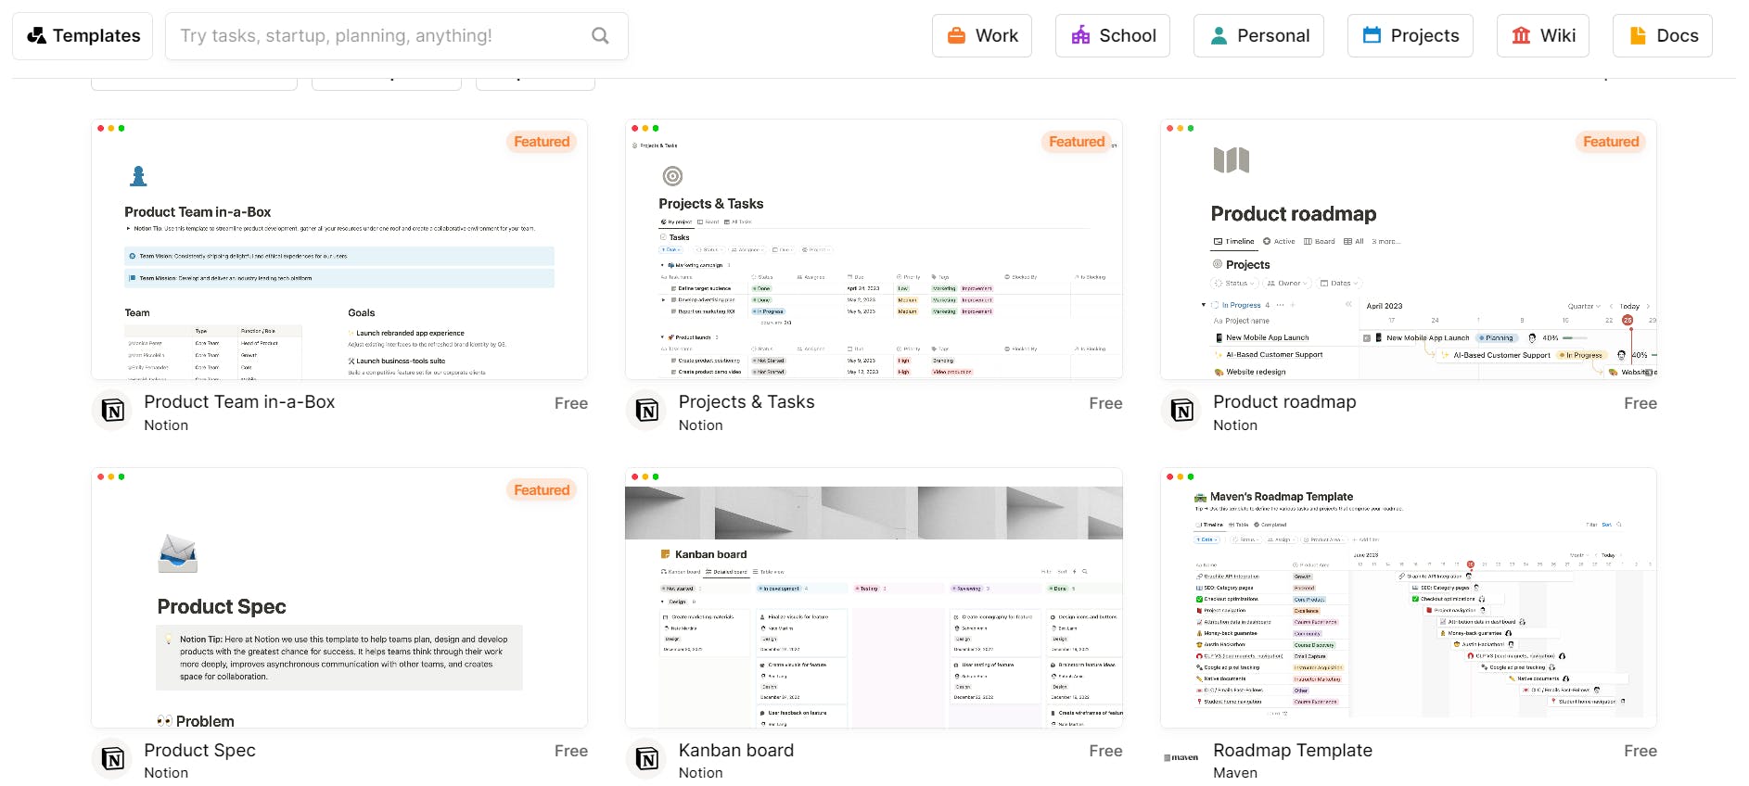Click the Personal person icon
Image resolution: width=1749 pixels, height=786 pixels.
(x=1219, y=35)
